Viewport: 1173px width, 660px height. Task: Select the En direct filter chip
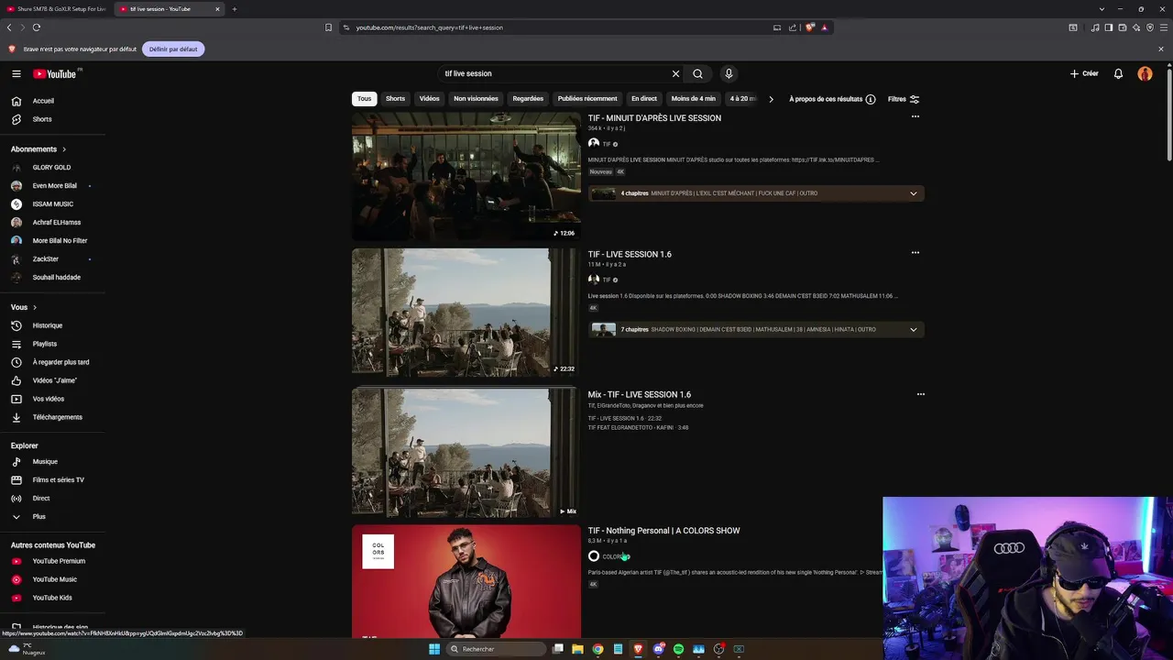(644, 99)
